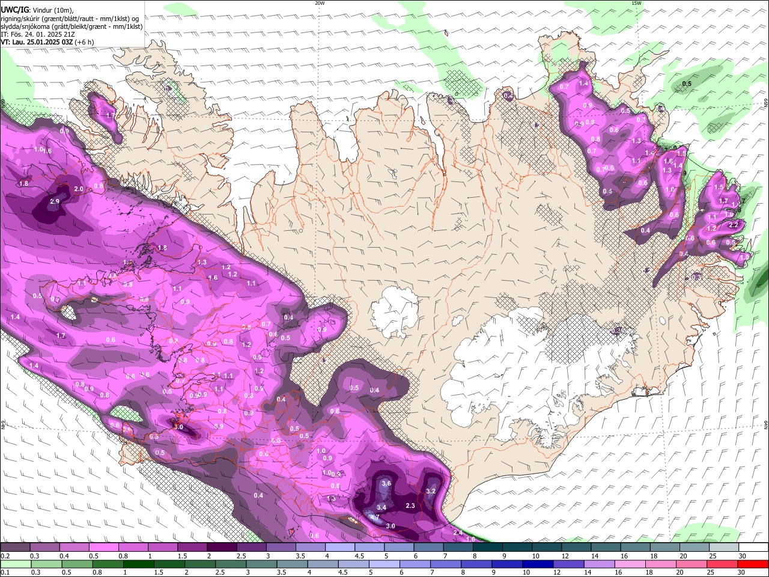Click the '15W' longitude label

click(636, 3)
